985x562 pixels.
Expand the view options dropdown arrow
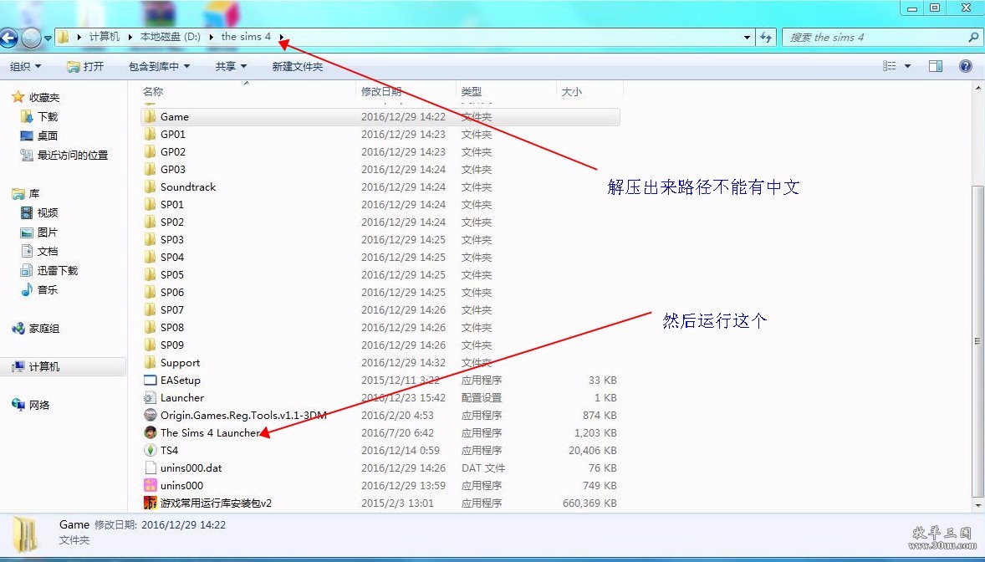point(907,66)
